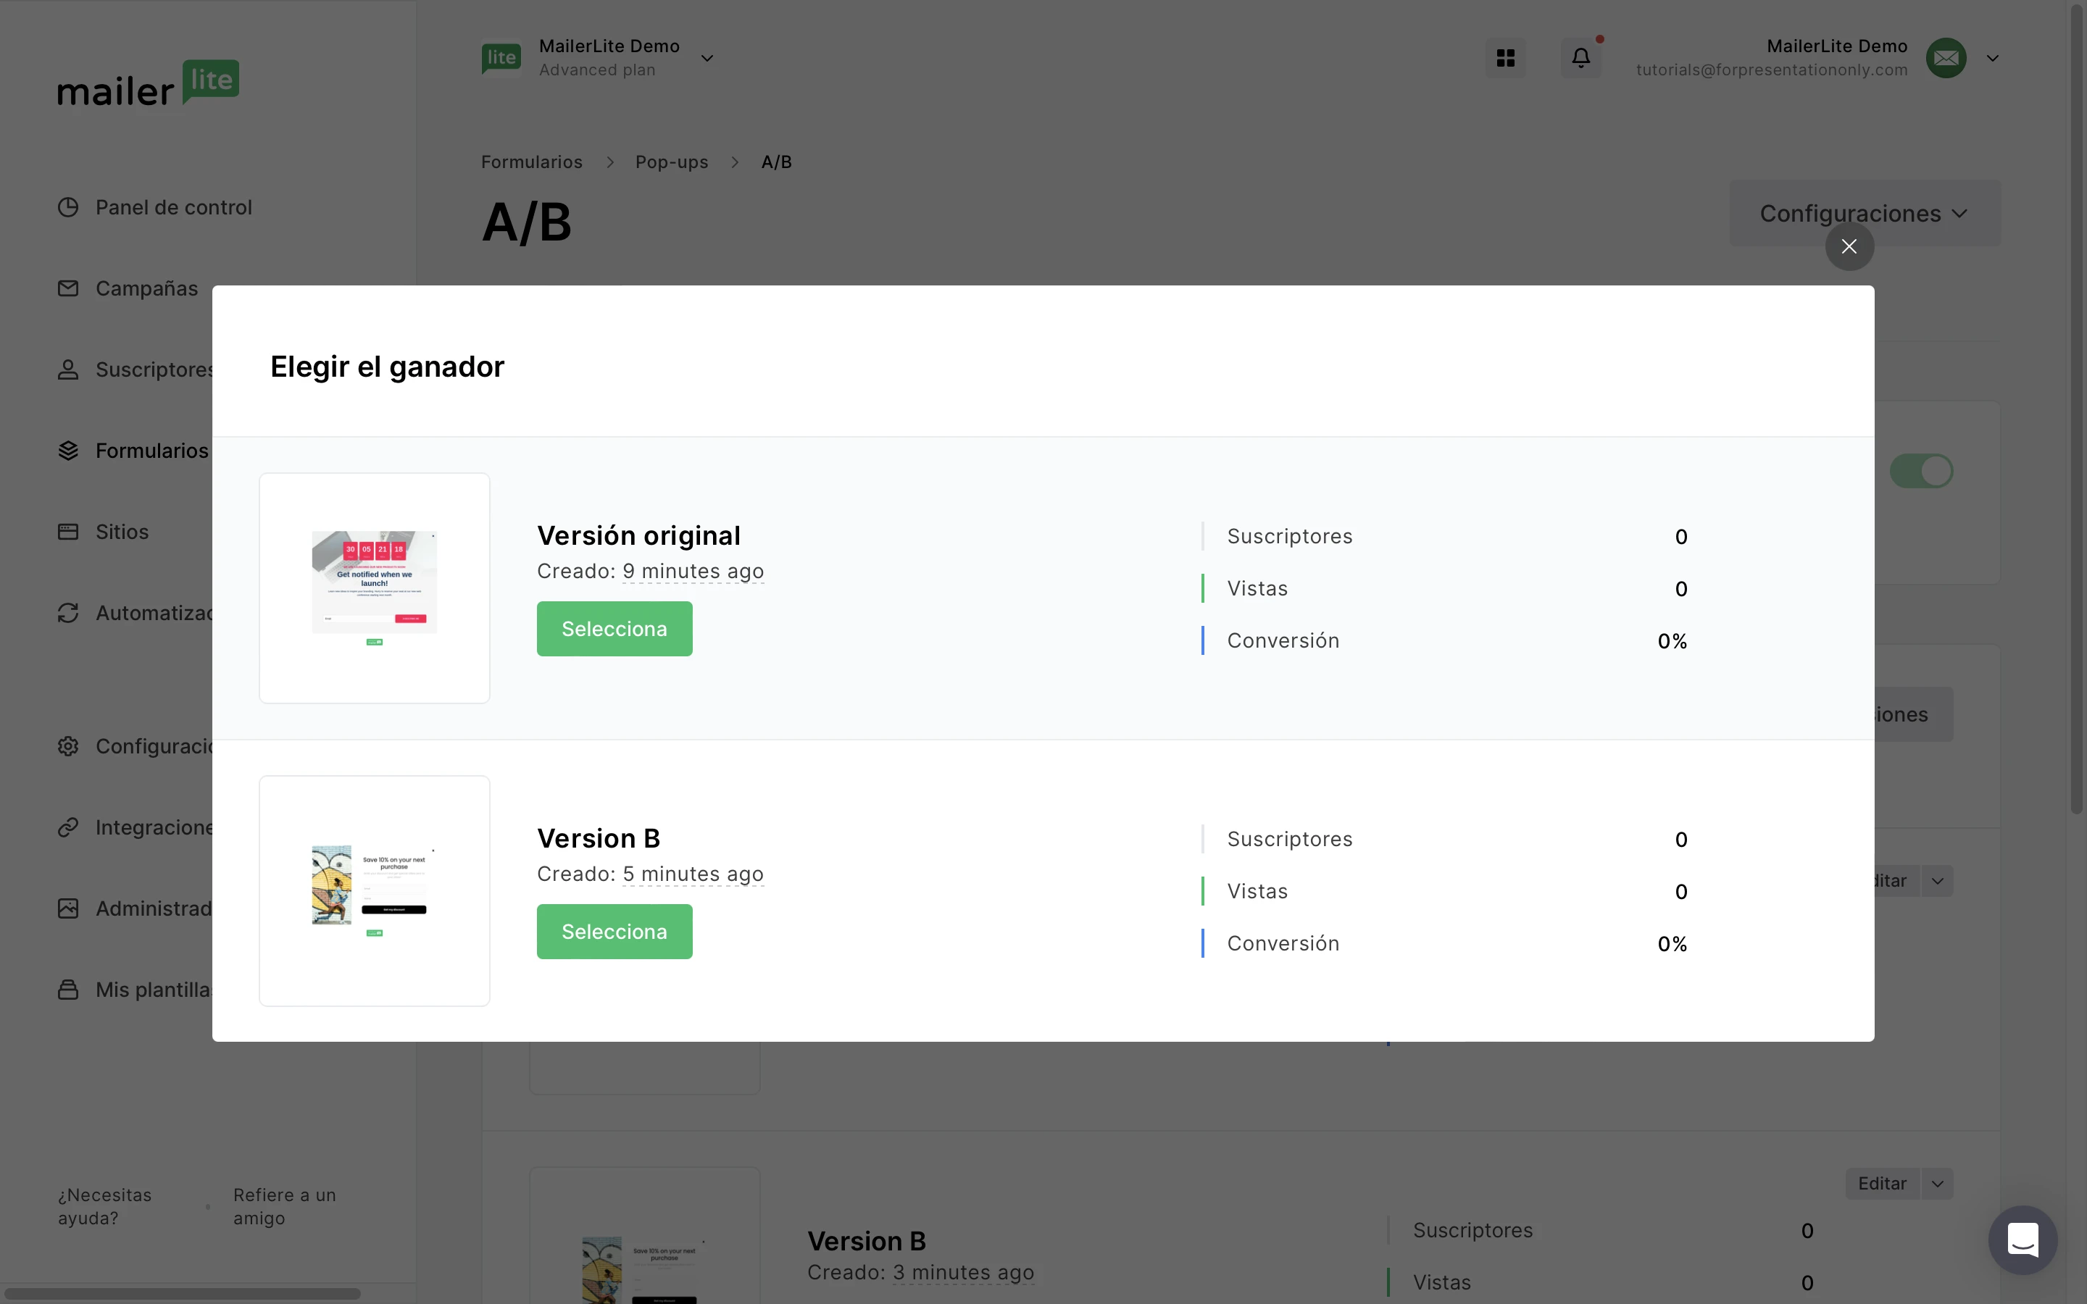This screenshot has width=2087, height=1304.
Task: Toggle the green A/B test switch
Action: tap(1920, 471)
